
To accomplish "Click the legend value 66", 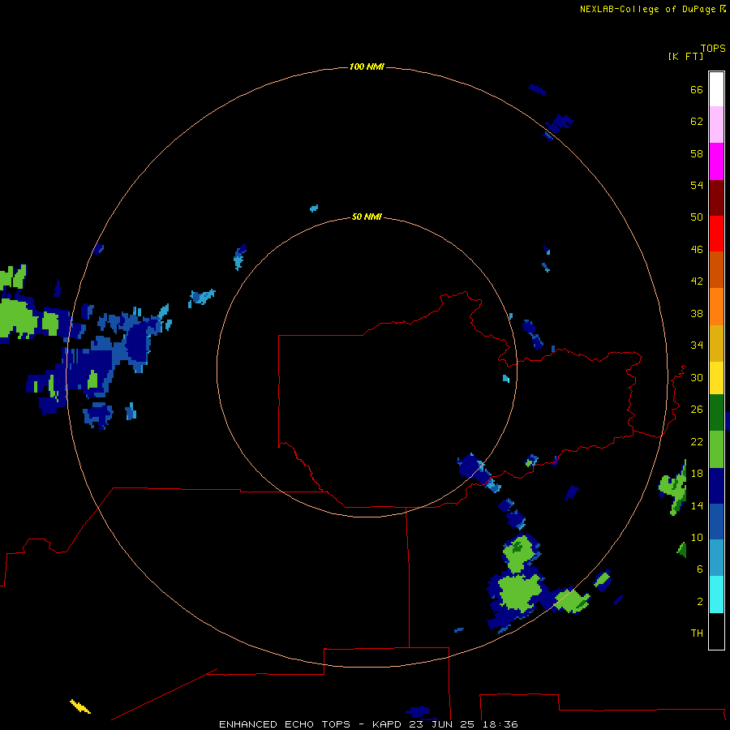I will [x=697, y=89].
